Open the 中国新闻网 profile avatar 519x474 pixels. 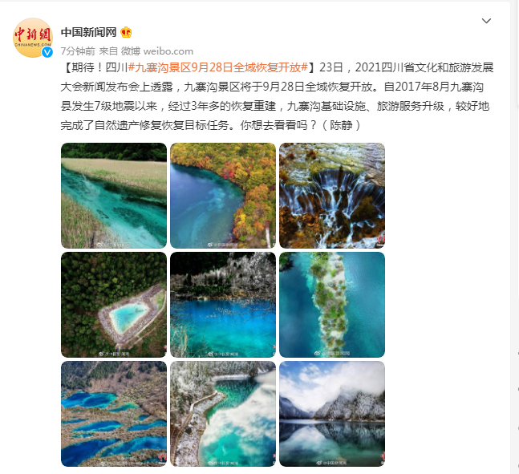pyautogui.click(x=33, y=38)
